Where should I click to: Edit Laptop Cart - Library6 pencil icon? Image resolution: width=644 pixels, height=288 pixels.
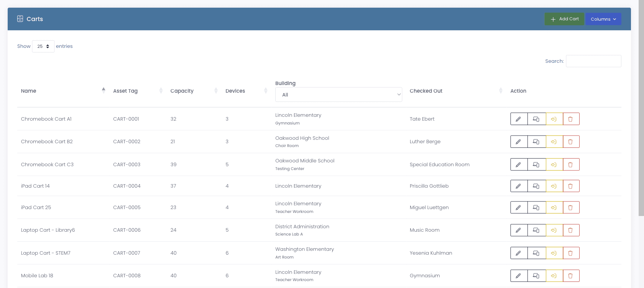coord(519,230)
